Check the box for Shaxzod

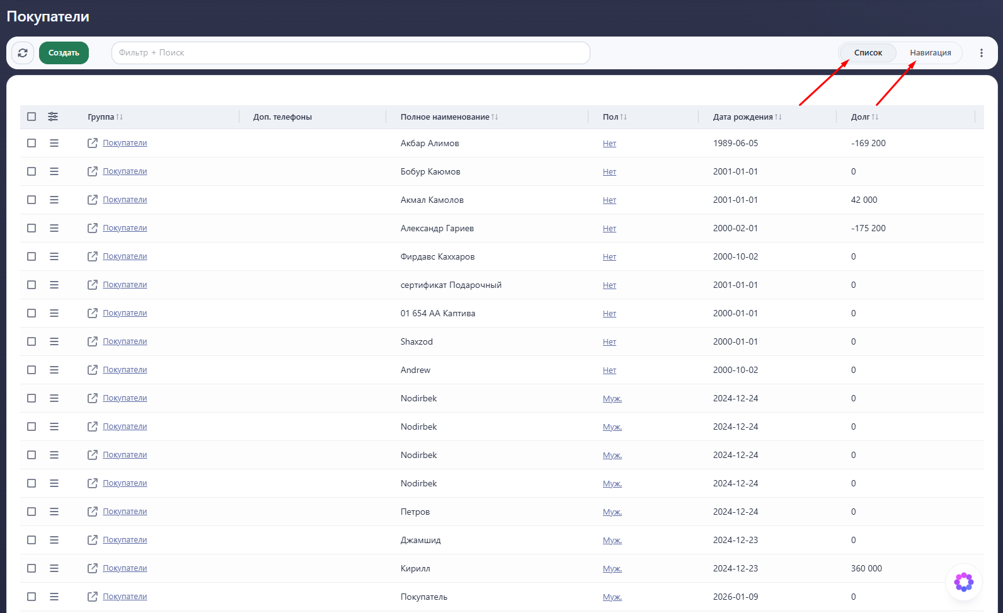coord(32,341)
